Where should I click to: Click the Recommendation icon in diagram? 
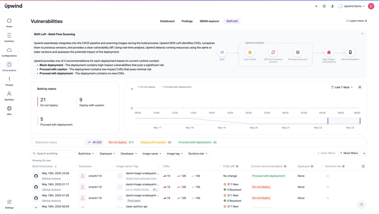coord(350,52)
